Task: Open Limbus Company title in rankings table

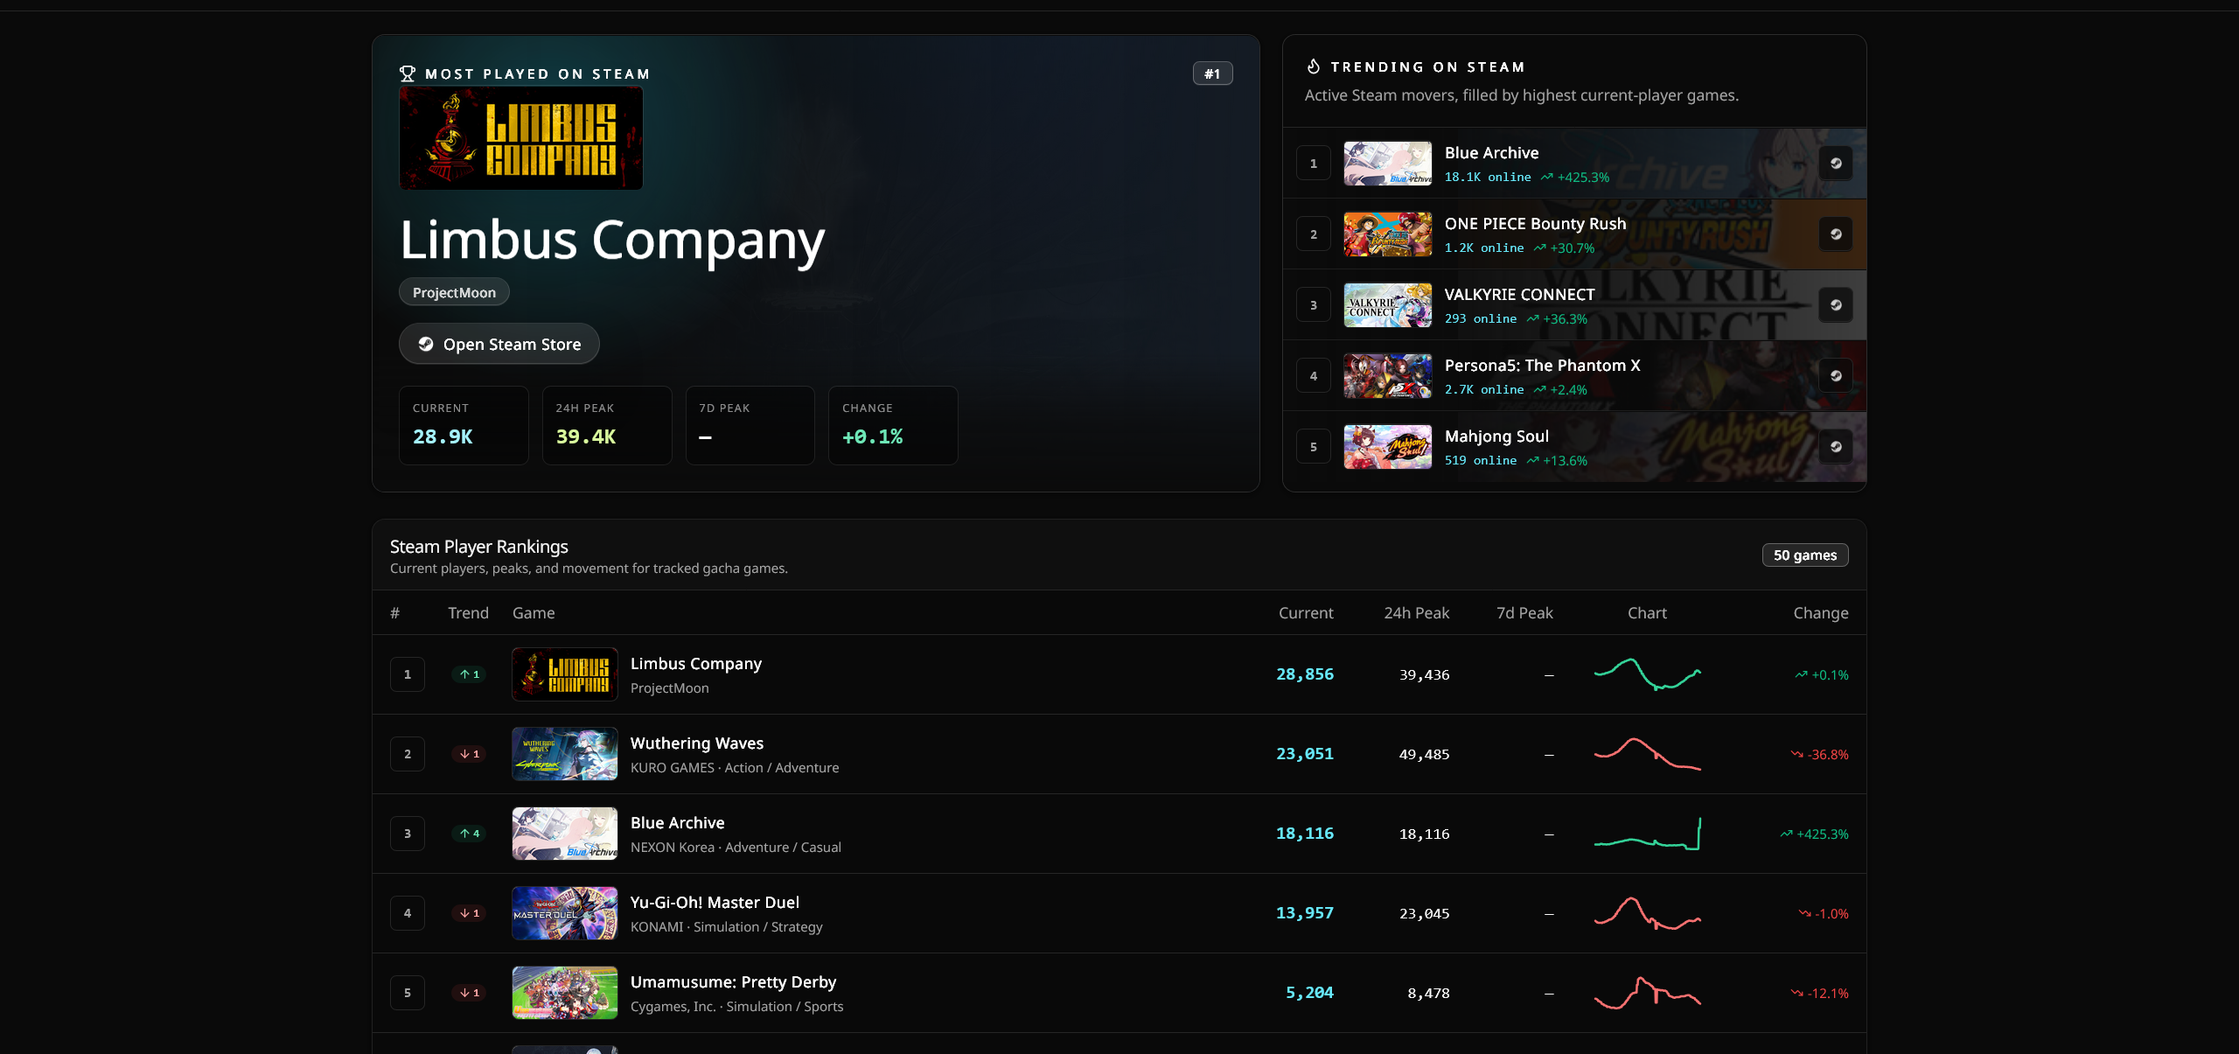Action: pos(696,664)
